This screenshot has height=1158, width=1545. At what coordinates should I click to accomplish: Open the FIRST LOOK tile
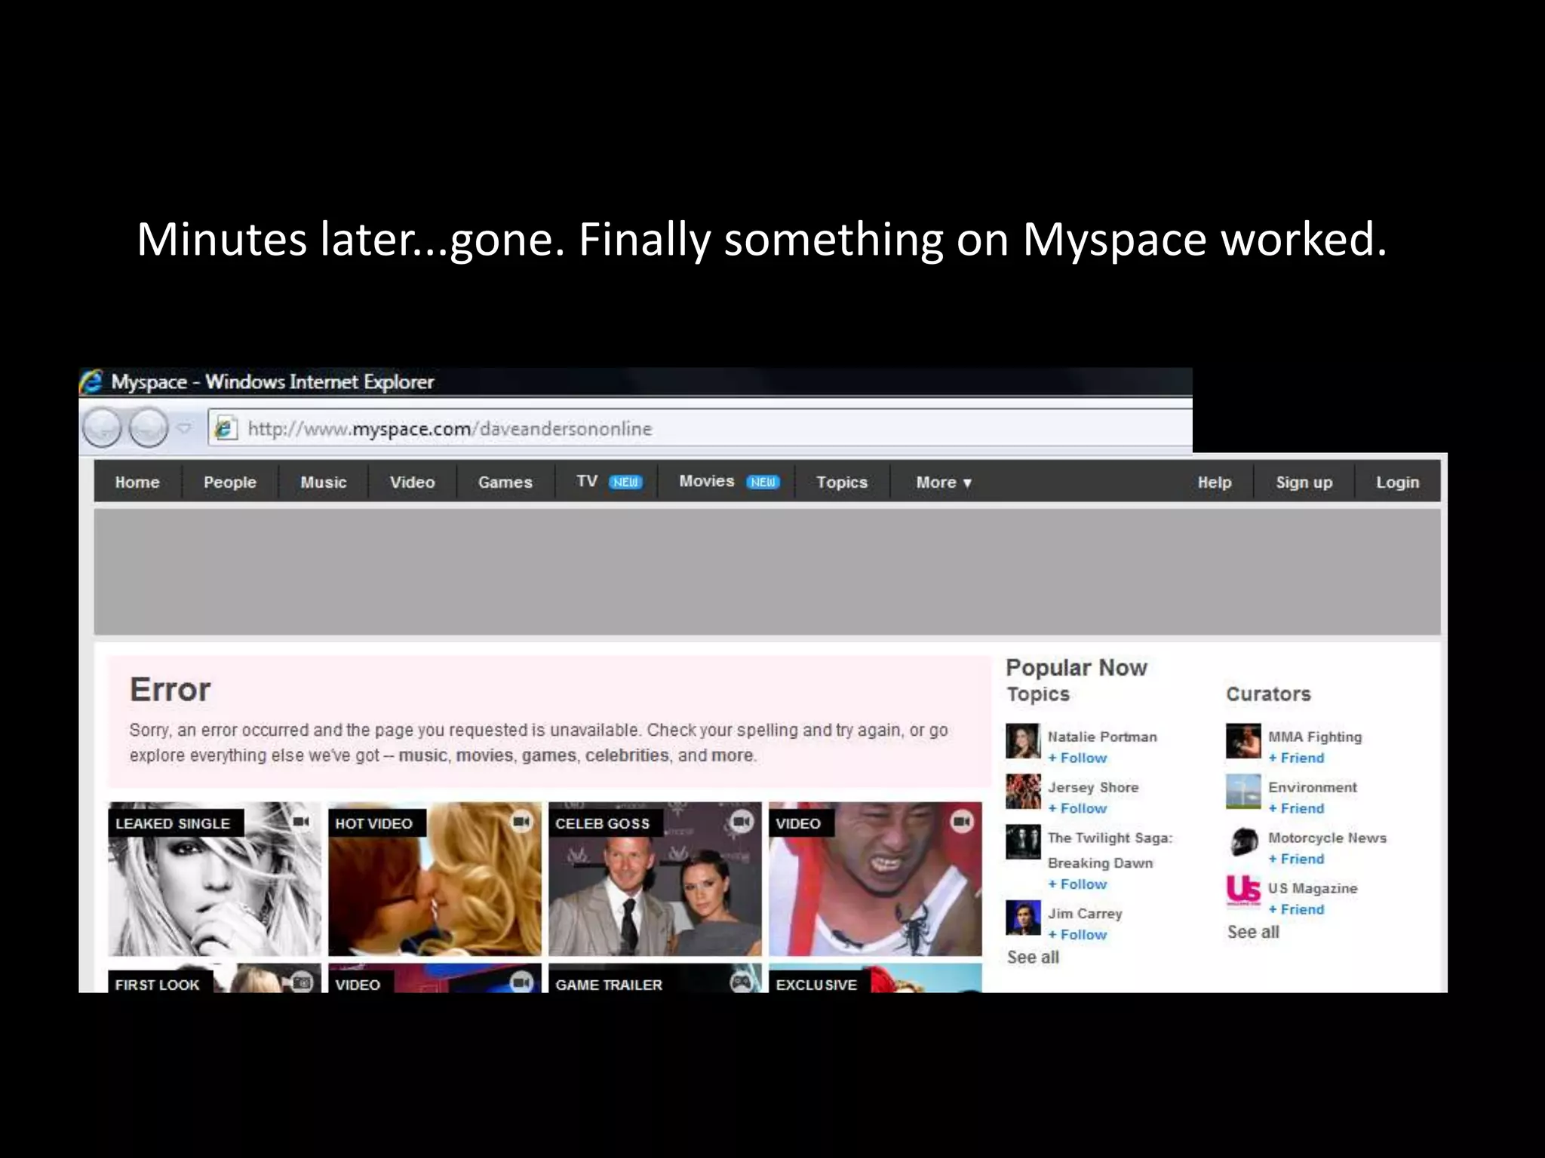(x=214, y=978)
